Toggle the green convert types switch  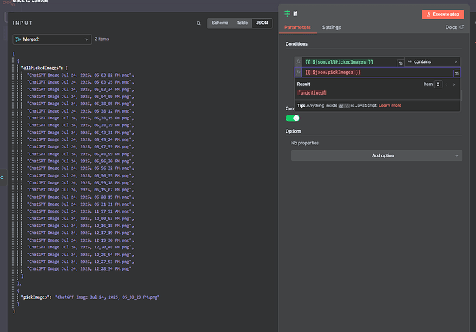pos(292,118)
